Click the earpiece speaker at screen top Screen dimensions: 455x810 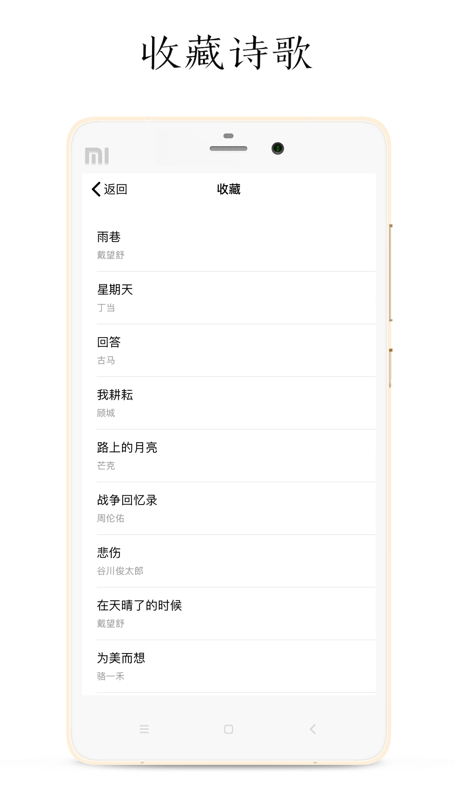pos(228,148)
